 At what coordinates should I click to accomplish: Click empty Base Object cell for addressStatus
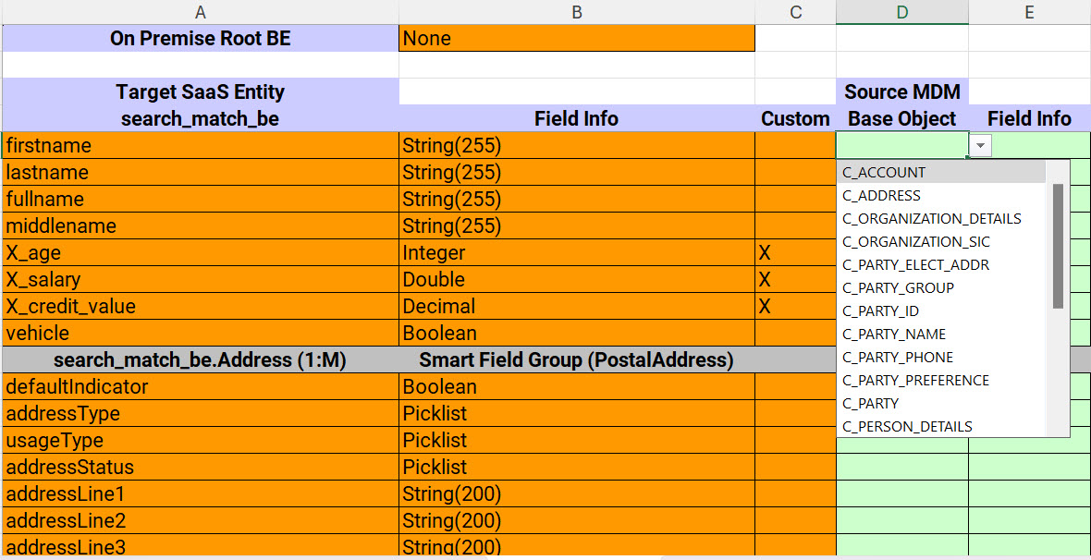(902, 467)
